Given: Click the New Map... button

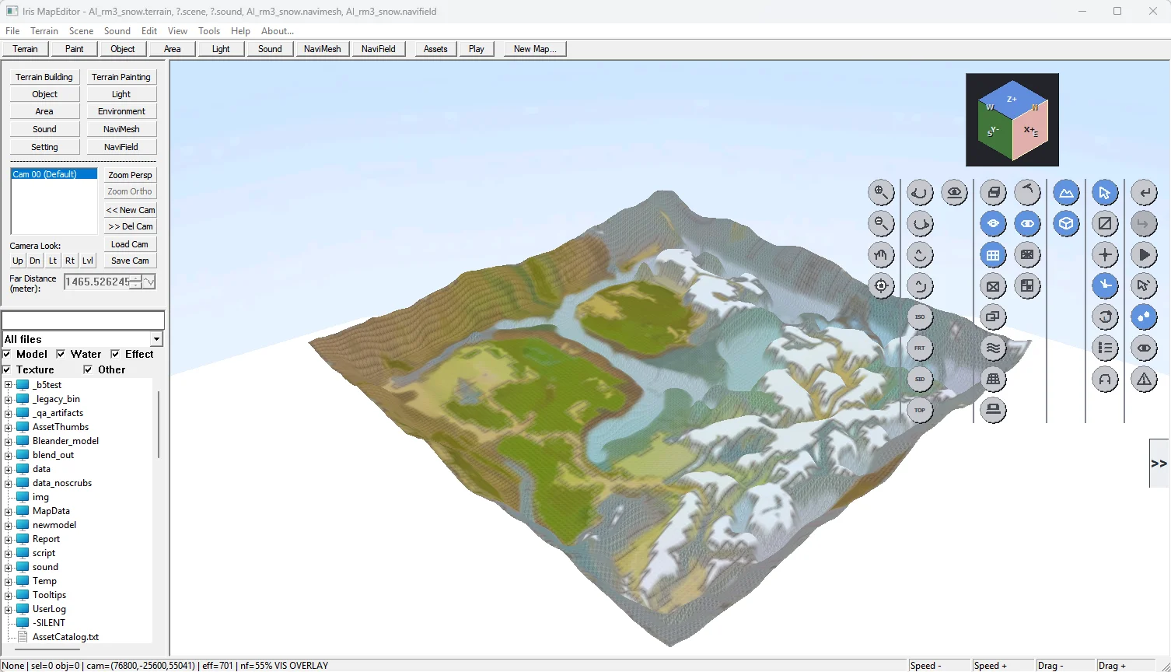Looking at the screenshot, I should 535,48.
